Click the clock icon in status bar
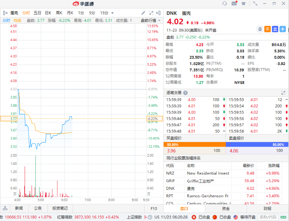 coord(150,217)
